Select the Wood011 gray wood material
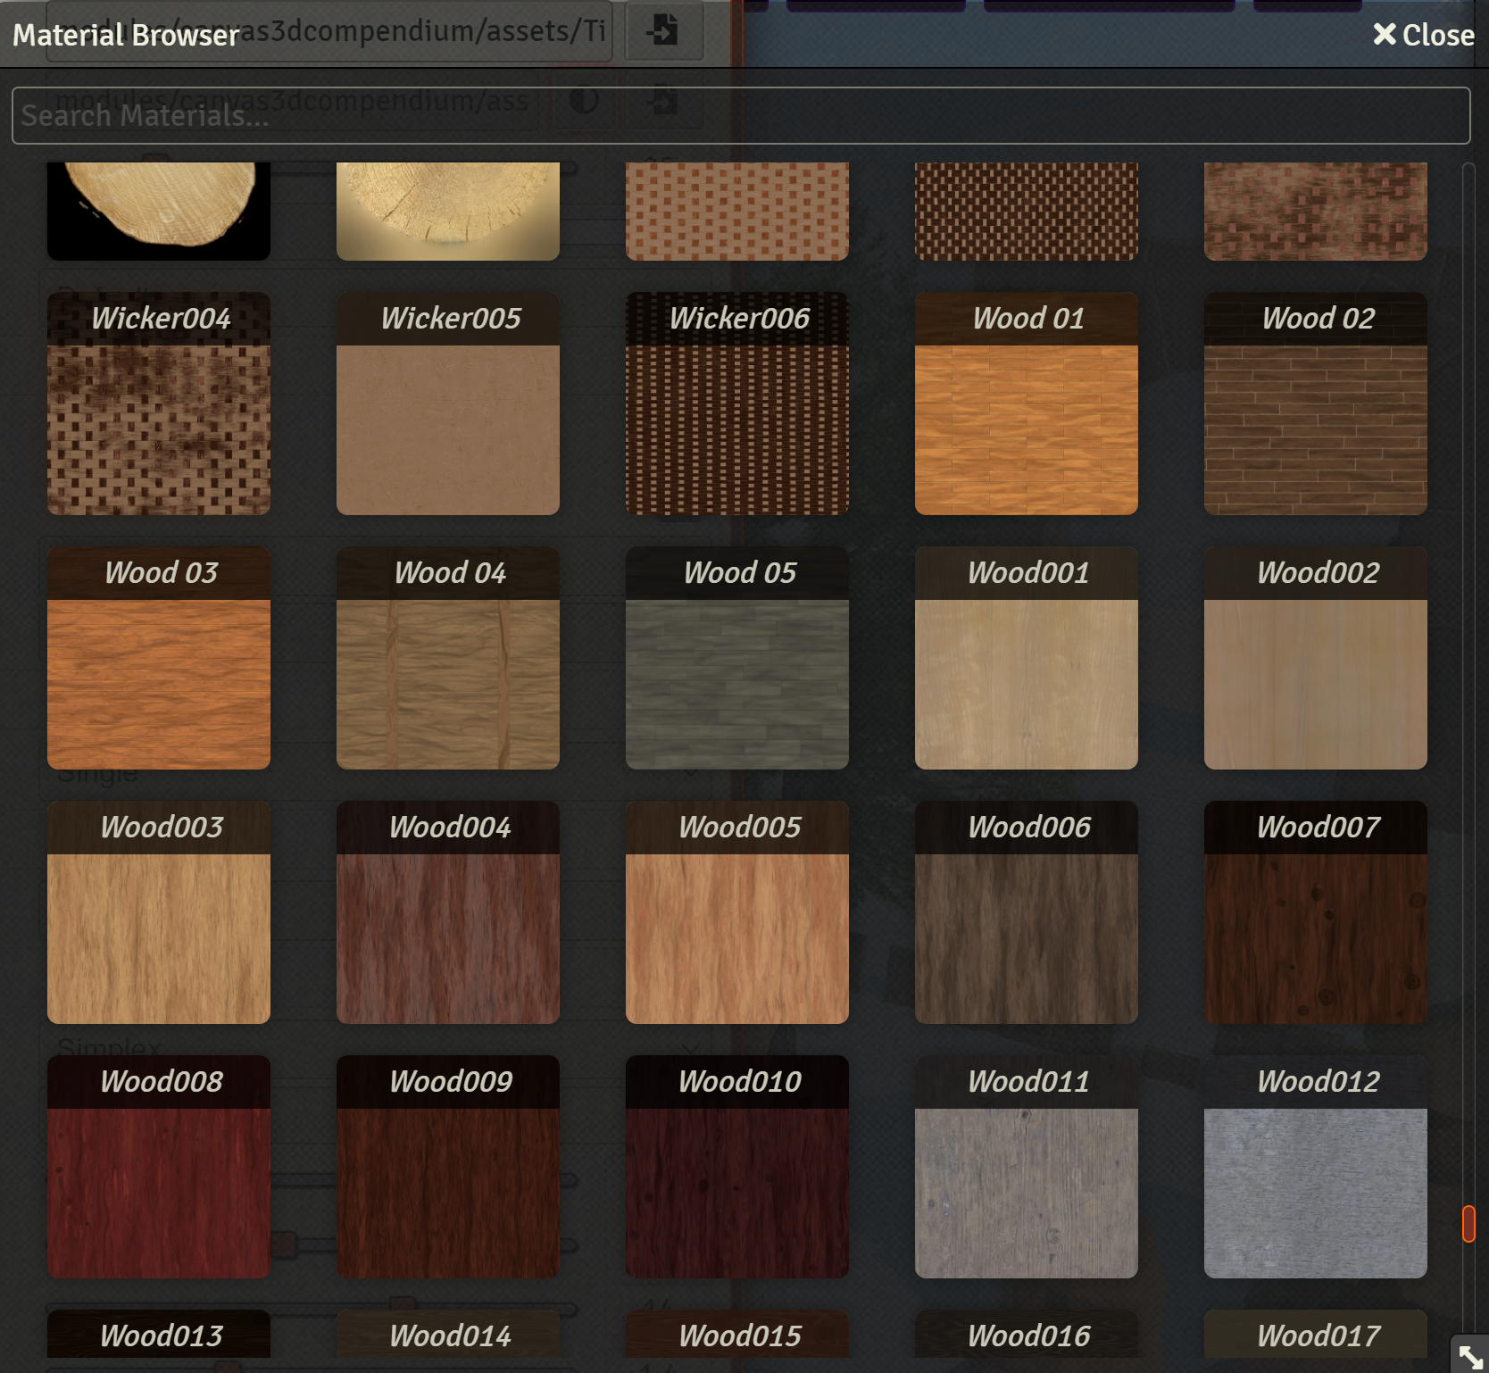 1027,1167
